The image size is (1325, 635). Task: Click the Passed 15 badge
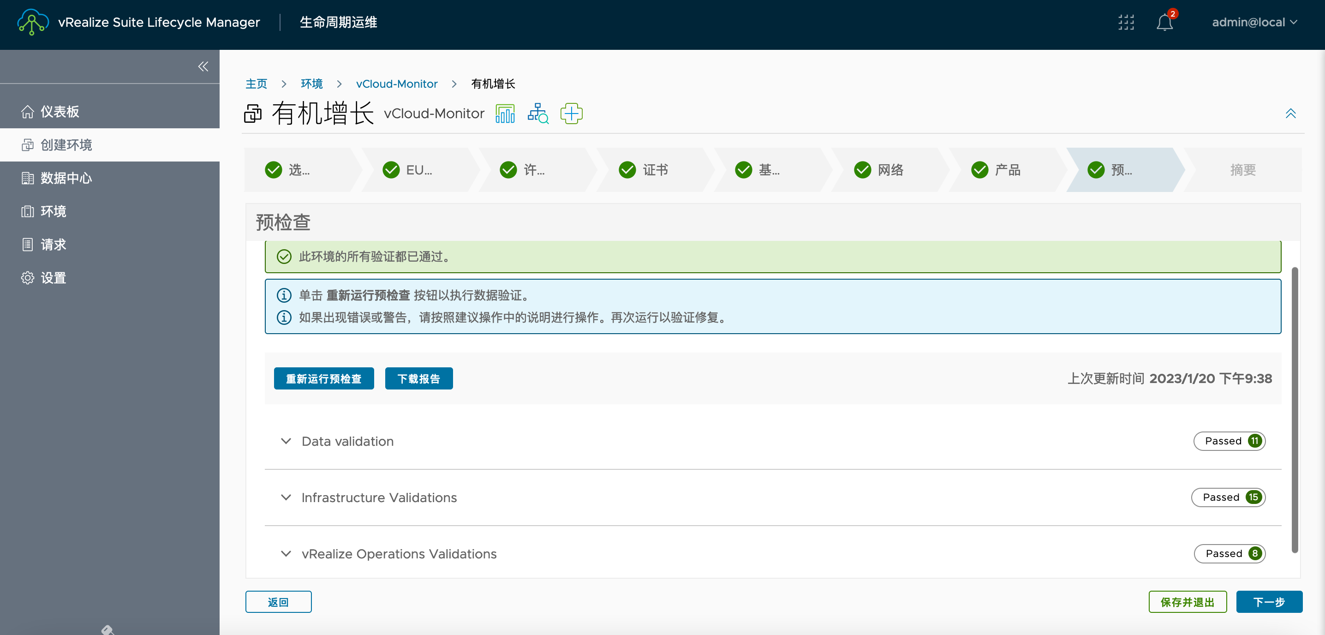pyautogui.click(x=1228, y=497)
